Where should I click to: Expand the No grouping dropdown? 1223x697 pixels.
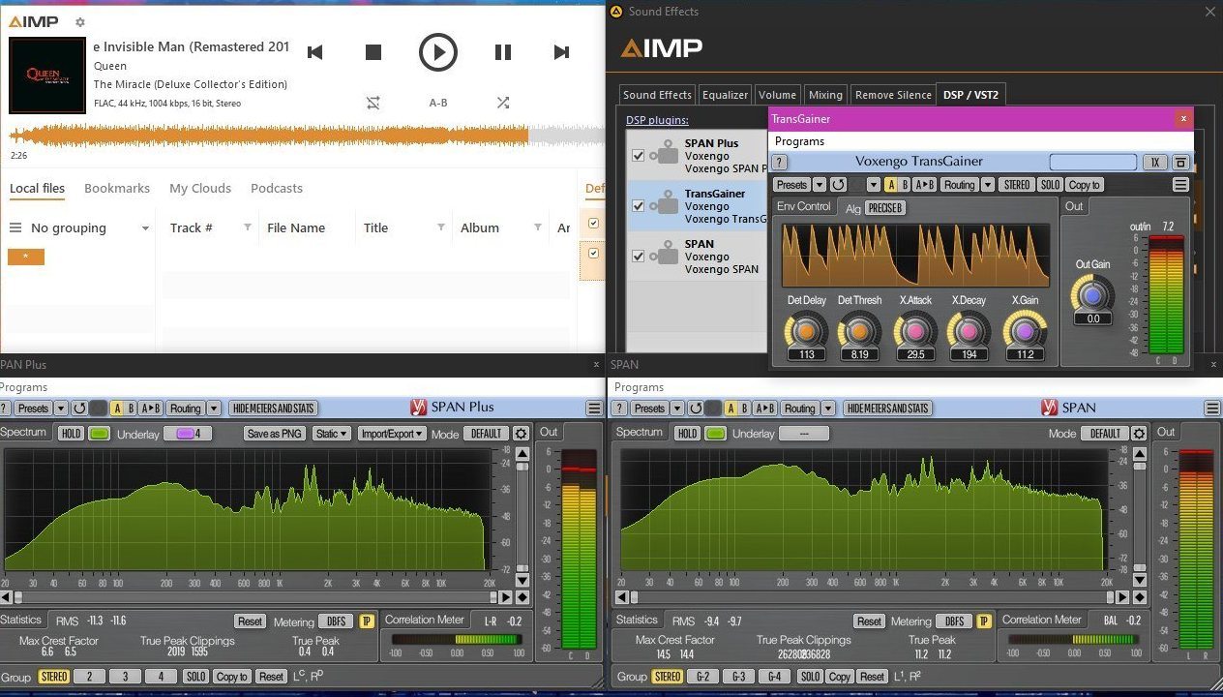point(145,228)
